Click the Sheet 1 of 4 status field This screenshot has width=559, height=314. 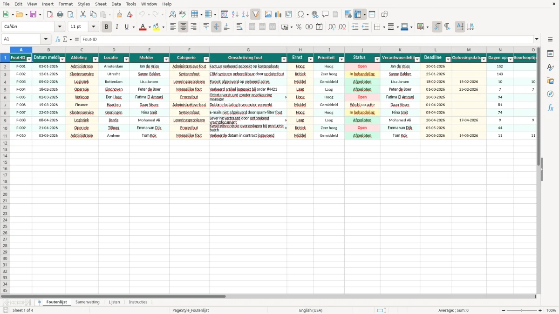(x=23, y=310)
